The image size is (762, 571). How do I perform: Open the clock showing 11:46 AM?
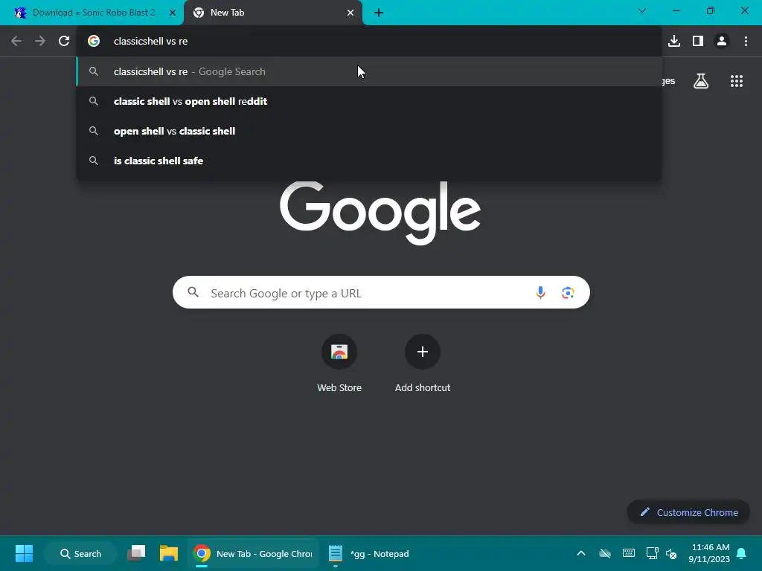[709, 553]
